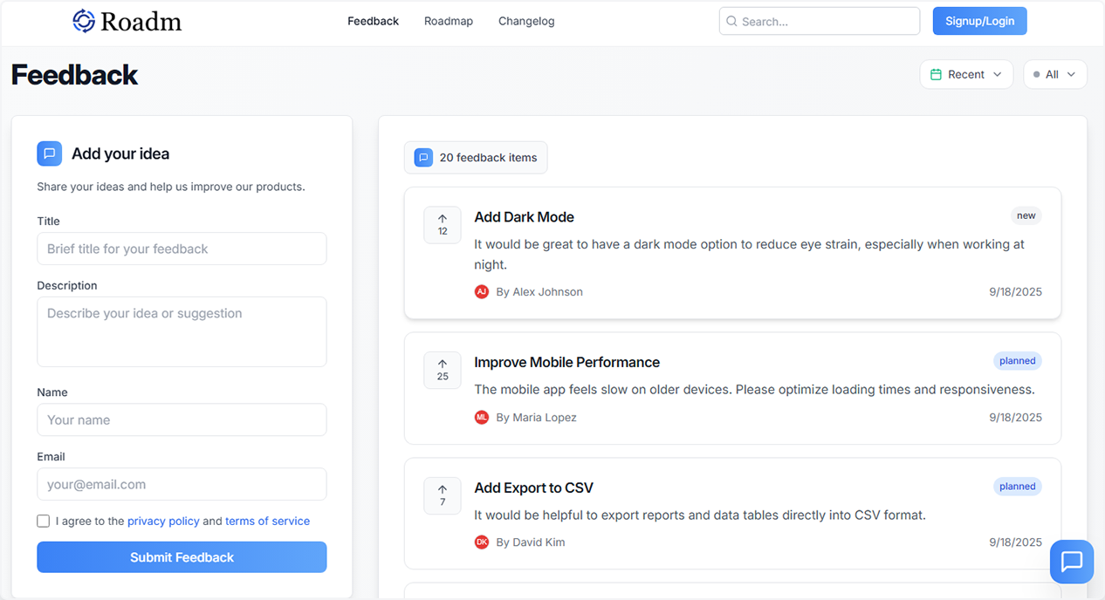Open the floating chat bubble widget
Screen dimensions: 1105x600
[1072, 562]
